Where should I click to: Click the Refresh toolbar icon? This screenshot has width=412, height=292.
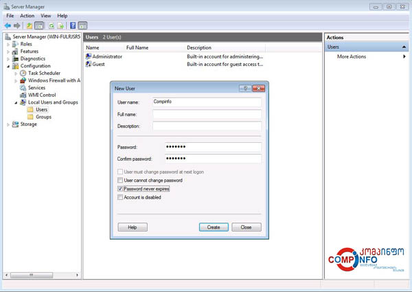(x=51, y=25)
